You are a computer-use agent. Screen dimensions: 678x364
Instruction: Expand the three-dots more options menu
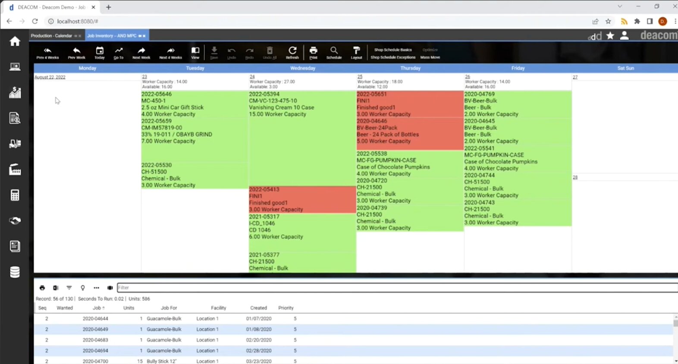[x=96, y=288]
